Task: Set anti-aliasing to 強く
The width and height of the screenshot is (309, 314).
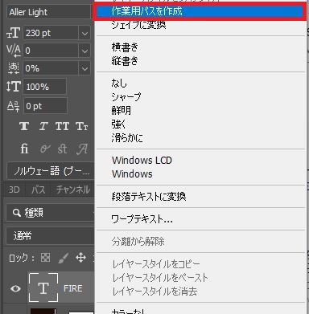Action: 118,124
